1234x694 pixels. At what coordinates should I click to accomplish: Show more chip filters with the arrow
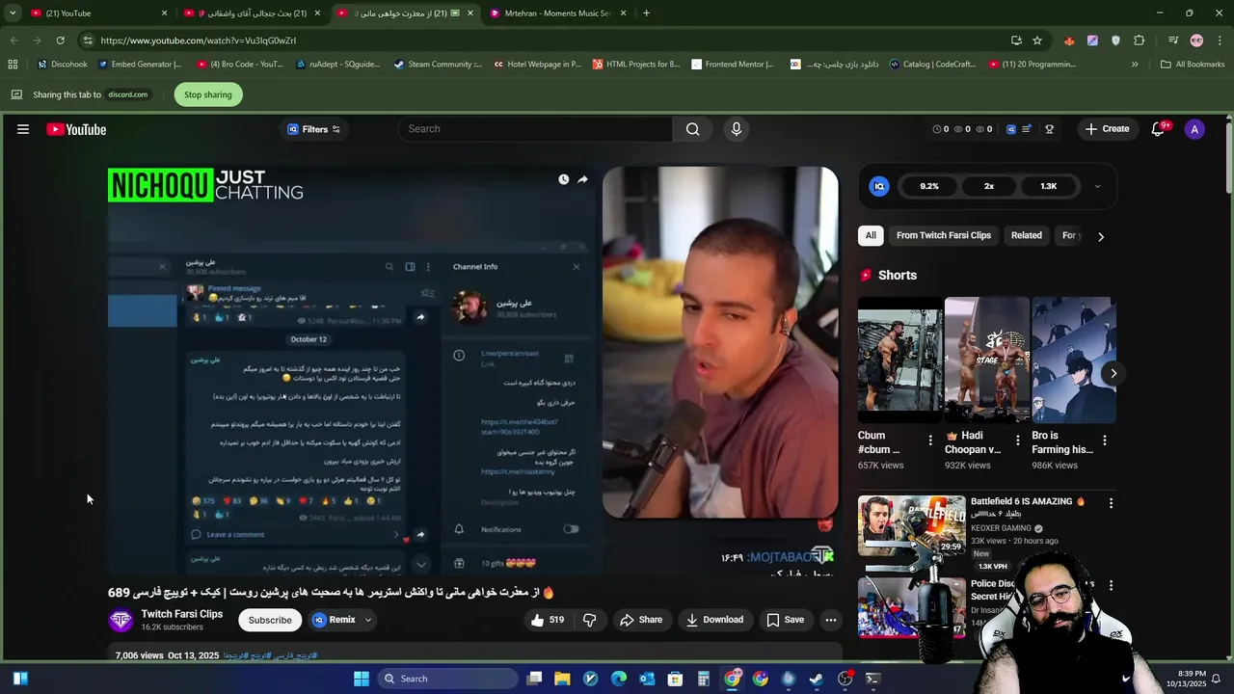(1100, 236)
